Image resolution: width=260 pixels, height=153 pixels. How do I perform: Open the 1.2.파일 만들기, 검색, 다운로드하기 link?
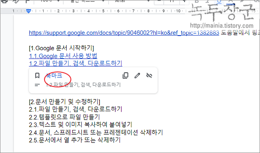click(x=75, y=63)
